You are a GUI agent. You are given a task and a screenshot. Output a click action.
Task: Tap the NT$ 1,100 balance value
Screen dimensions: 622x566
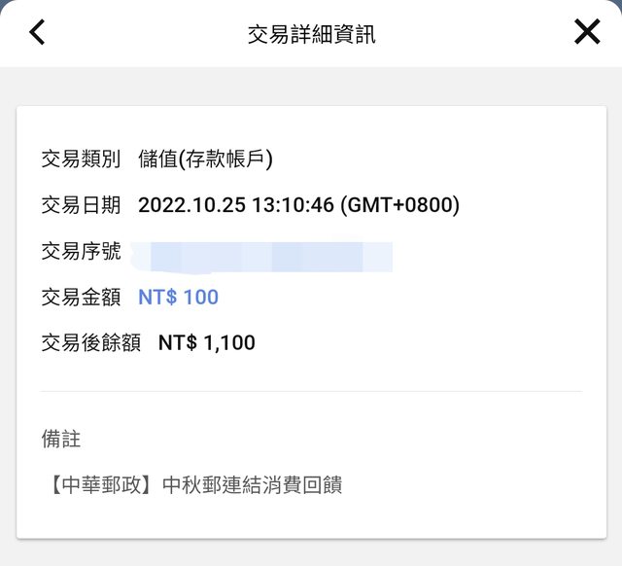tap(207, 343)
